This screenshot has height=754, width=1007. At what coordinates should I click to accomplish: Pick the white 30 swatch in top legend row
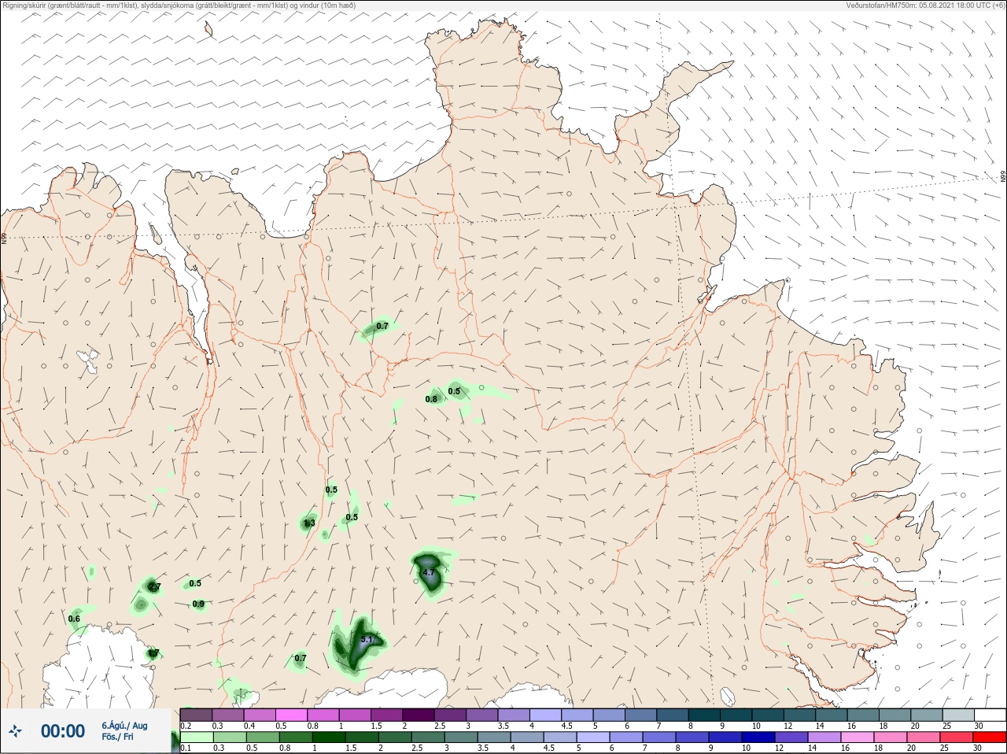point(989,715)
